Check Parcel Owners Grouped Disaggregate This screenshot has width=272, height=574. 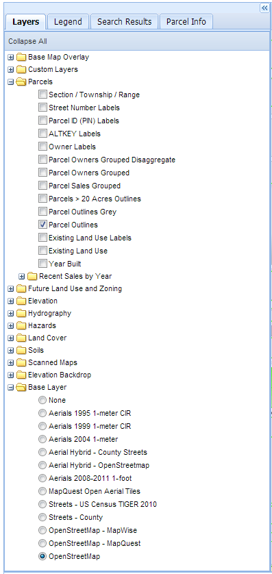[43, 160]
